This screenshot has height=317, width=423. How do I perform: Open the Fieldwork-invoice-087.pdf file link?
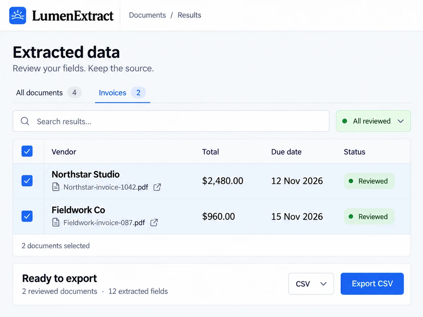click(104, 223)
